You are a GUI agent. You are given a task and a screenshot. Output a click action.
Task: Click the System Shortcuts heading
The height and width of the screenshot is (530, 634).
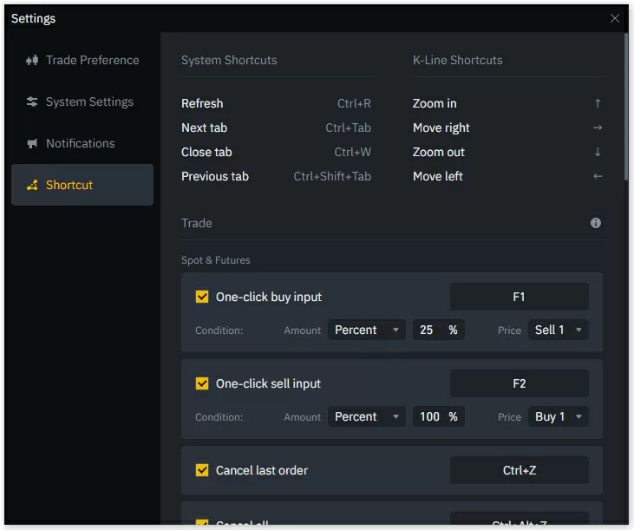tap(229, 60)
